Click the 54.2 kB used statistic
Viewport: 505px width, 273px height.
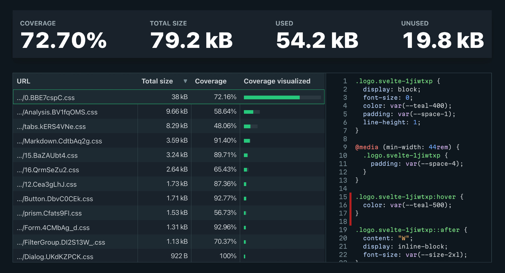tap(317, 40)
